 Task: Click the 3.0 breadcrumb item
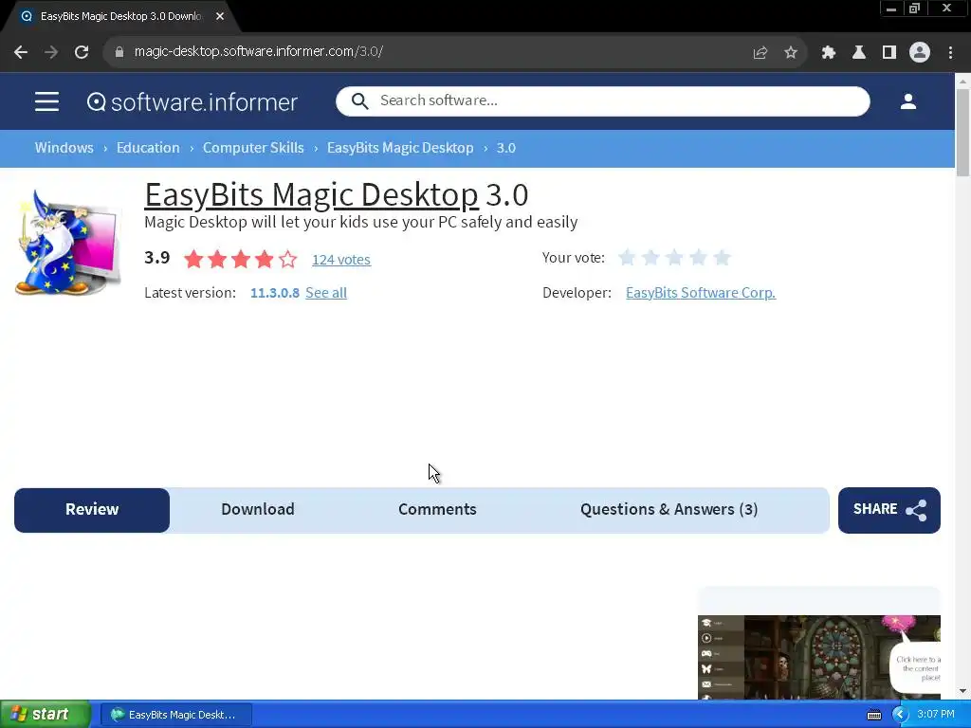506,148
